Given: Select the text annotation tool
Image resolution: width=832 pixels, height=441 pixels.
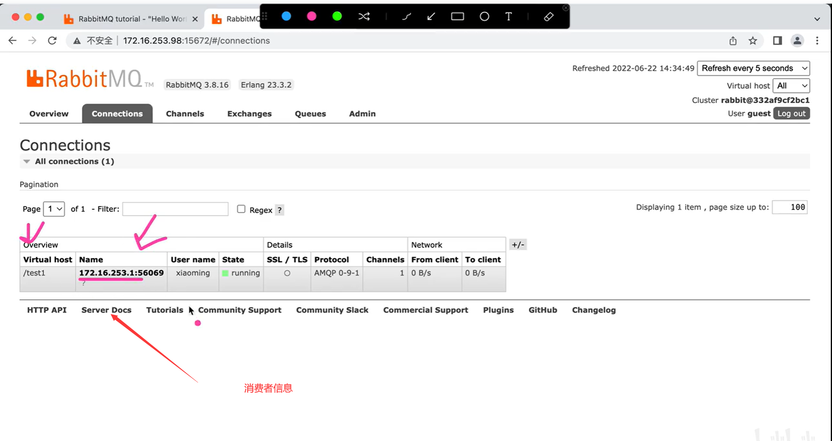Looking at the screenshot, I should pyautogui.click(x=509, y=17).
